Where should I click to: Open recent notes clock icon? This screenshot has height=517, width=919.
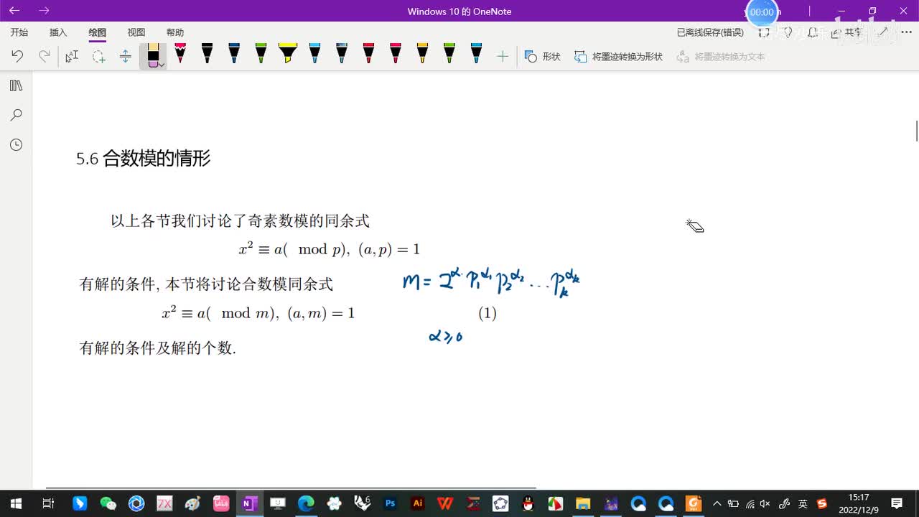tap(16, 144)
